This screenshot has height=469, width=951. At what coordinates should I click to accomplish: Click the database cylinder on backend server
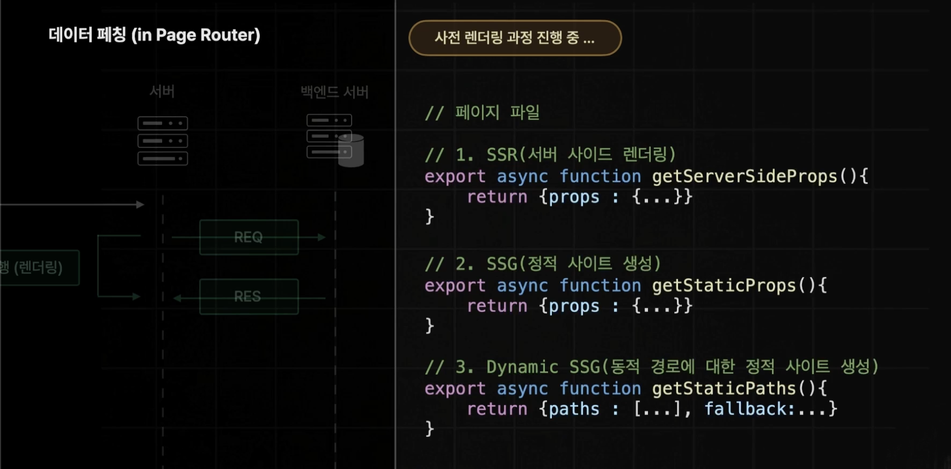tap(351, 151)
